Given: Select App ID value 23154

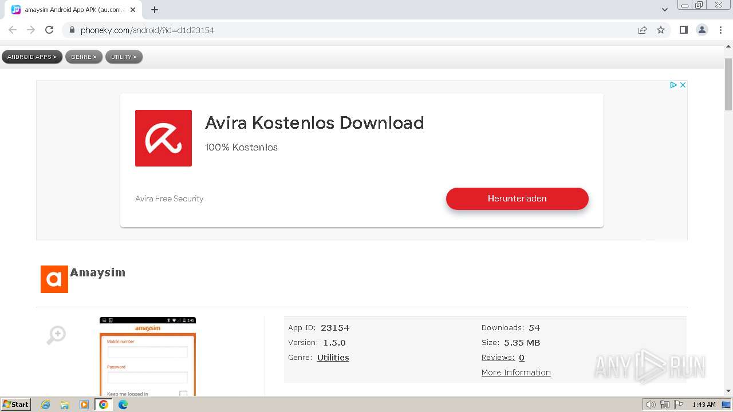Looking at the screenshot, I should 335,328.
